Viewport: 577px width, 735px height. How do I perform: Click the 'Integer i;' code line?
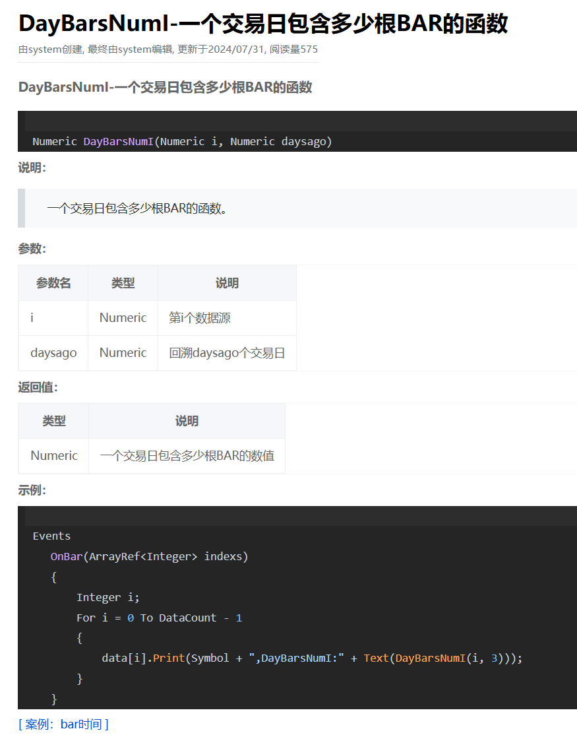click(107, 597)
